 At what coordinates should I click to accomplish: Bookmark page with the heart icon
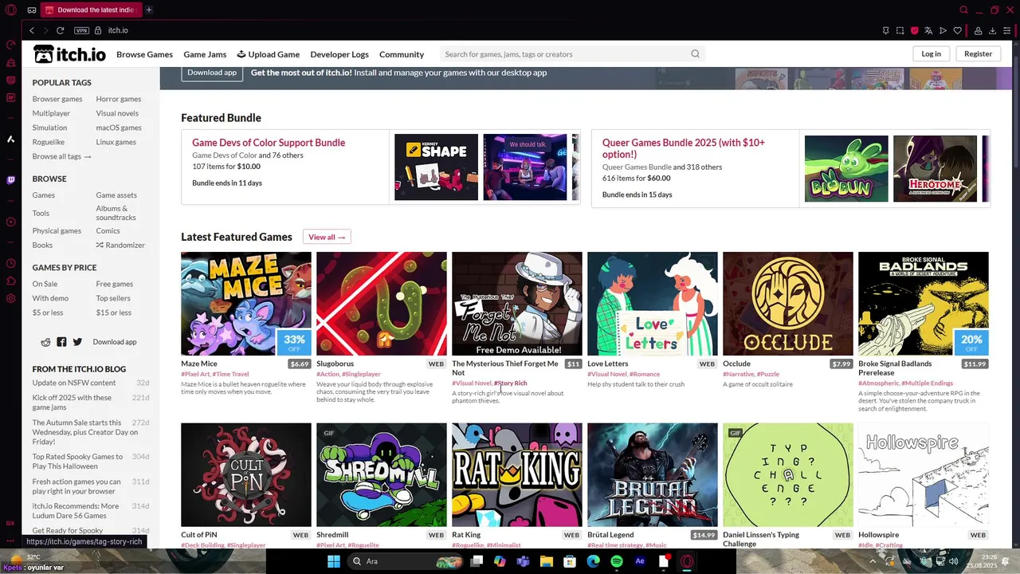(957, 30)
